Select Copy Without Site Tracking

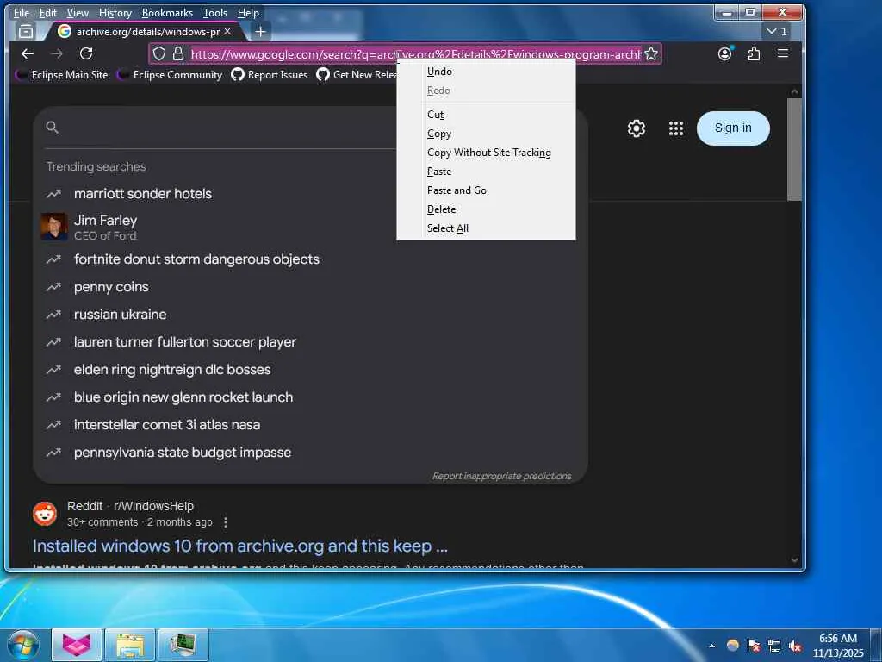click(486, 153)
